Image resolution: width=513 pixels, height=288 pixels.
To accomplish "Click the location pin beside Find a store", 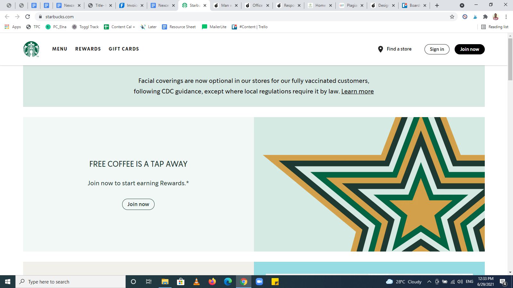I will pos(380,49).
